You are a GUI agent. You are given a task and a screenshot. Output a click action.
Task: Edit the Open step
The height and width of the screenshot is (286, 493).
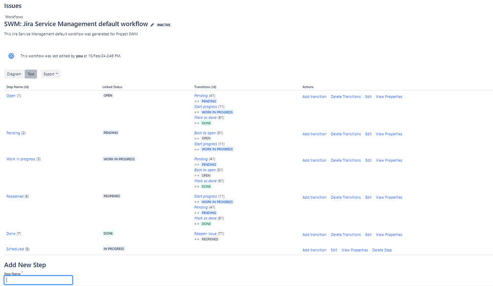[369, 97]
